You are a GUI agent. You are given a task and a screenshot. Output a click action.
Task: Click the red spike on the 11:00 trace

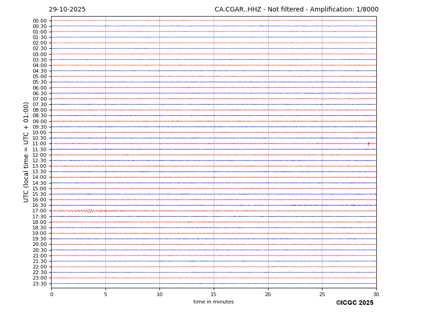pyautogui.click(x=368, y=144)
